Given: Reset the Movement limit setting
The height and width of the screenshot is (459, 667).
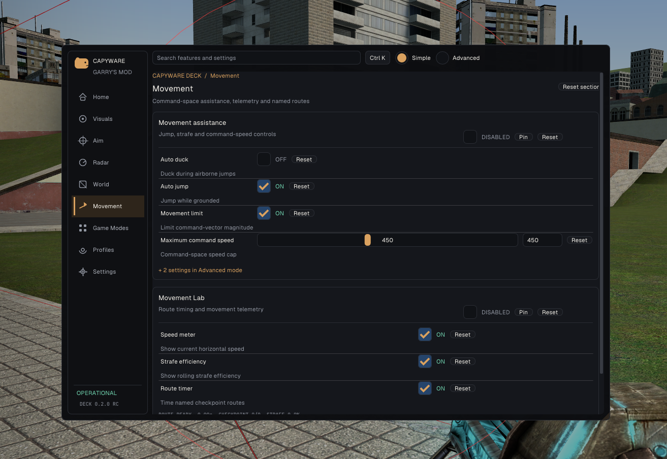Looking at the screenshot, I should pos(301,213).
